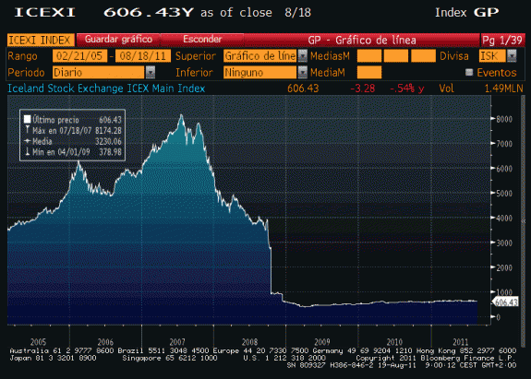Screen dimensions: 531x379
Task: Click the 3230.06 media value in legend
Action: (108, 141)
